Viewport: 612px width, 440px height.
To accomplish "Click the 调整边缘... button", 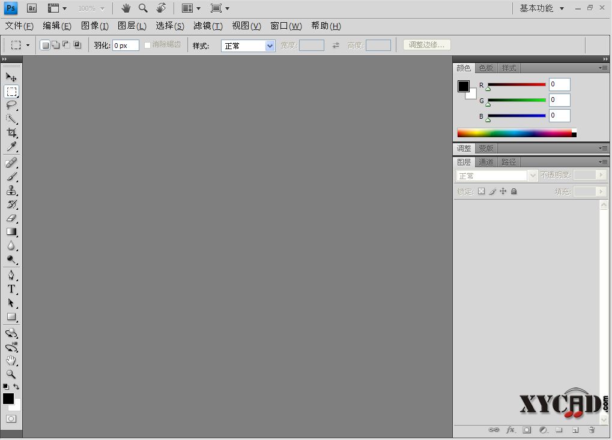I will coord(426,45).
